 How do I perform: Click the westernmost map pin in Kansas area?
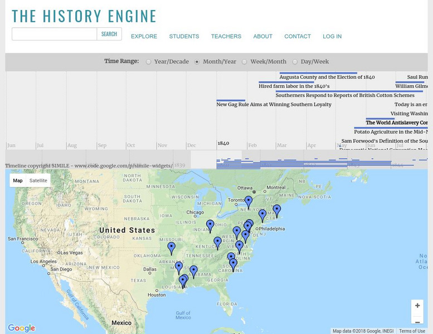pyautogui.click(x=172, y=248)
